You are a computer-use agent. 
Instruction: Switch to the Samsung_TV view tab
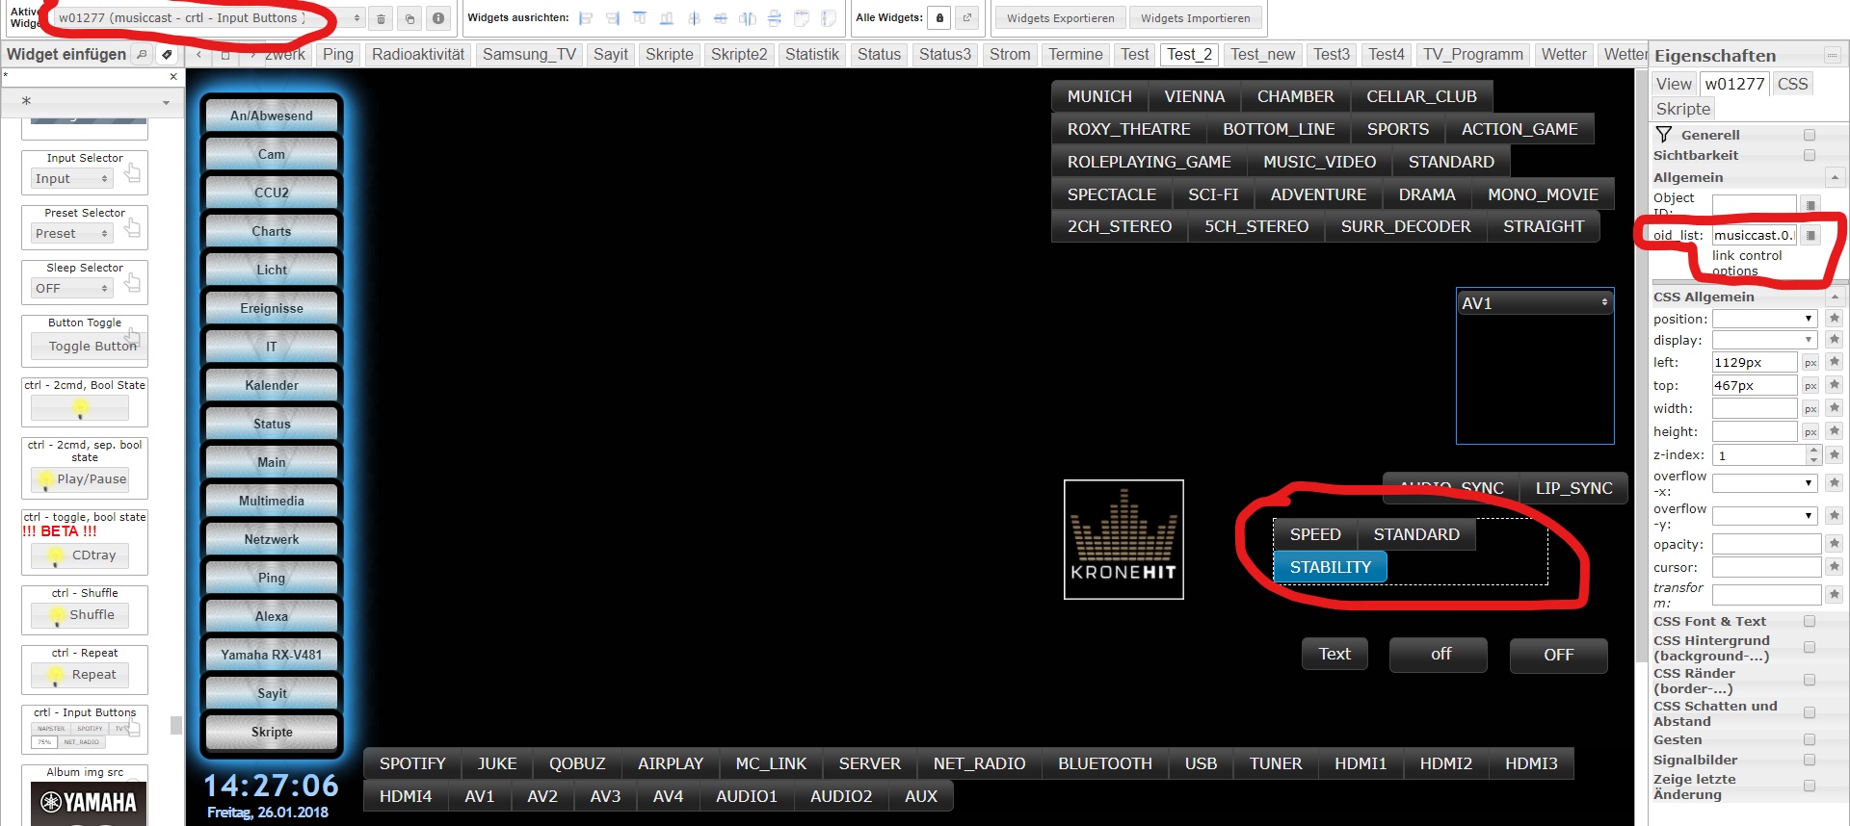click(529, 55)
